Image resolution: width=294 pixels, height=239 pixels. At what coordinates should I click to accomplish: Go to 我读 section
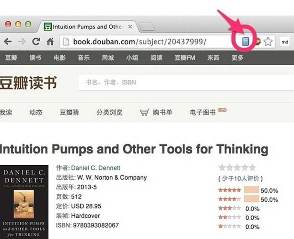click(x=6, y=112)
